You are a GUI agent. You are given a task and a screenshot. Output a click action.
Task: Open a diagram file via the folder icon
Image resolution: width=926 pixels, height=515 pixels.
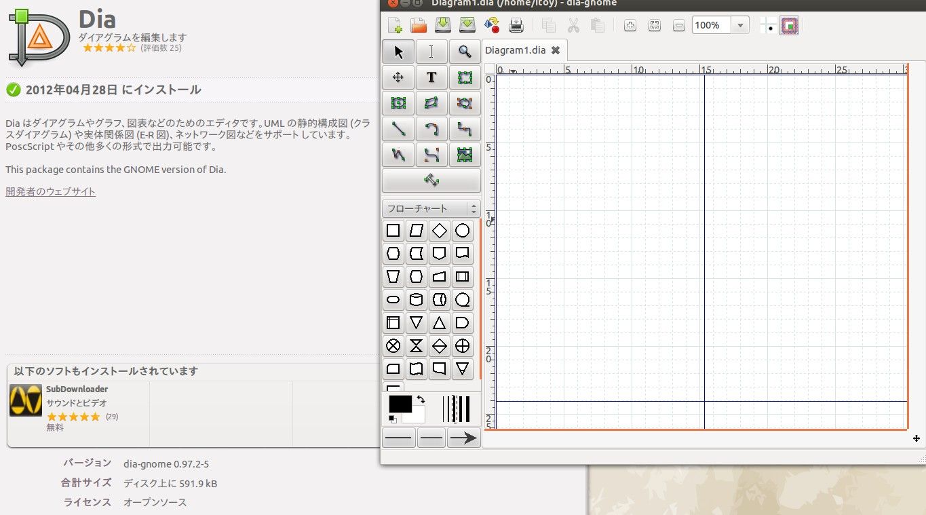point(419,26)
